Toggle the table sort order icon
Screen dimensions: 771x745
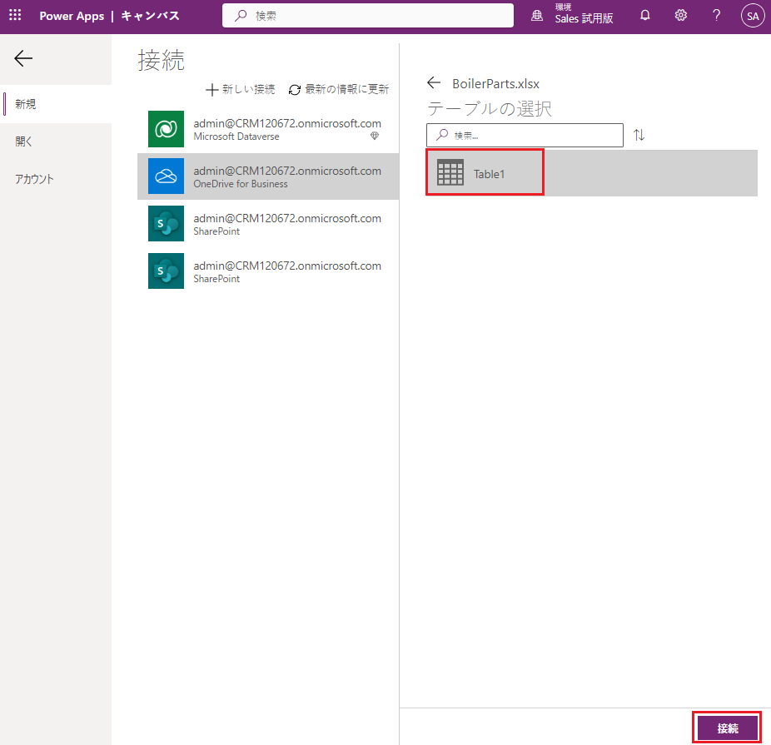pyautogui.click(x=639, y=135)
